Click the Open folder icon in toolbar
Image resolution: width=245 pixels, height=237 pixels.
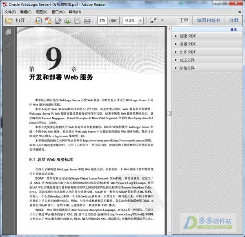click(9, 20)
